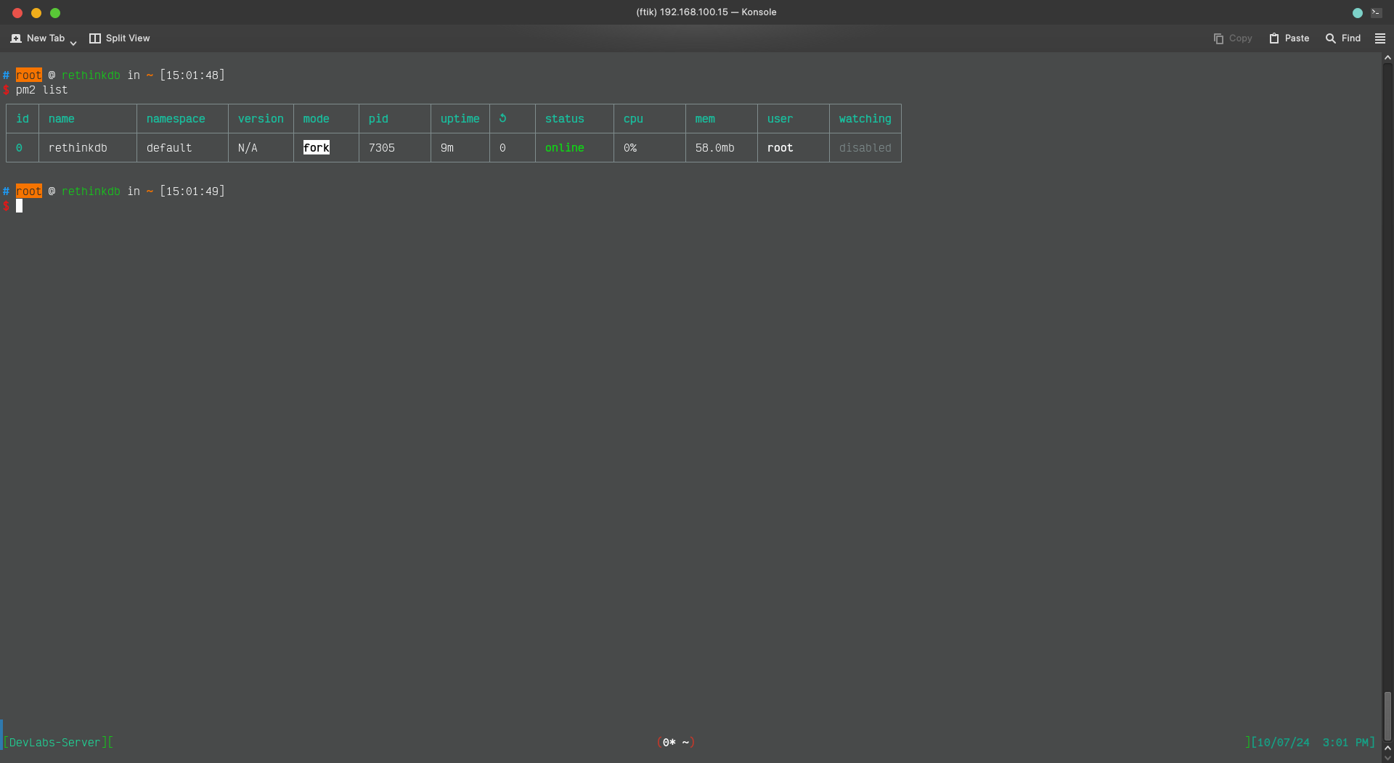Screen dimensions: 1394x763
Task: Activate Split View
Action: pos(120,38)
